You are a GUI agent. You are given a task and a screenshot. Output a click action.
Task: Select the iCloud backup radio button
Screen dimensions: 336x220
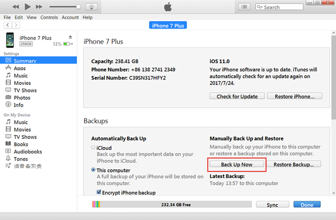(93, 147)
